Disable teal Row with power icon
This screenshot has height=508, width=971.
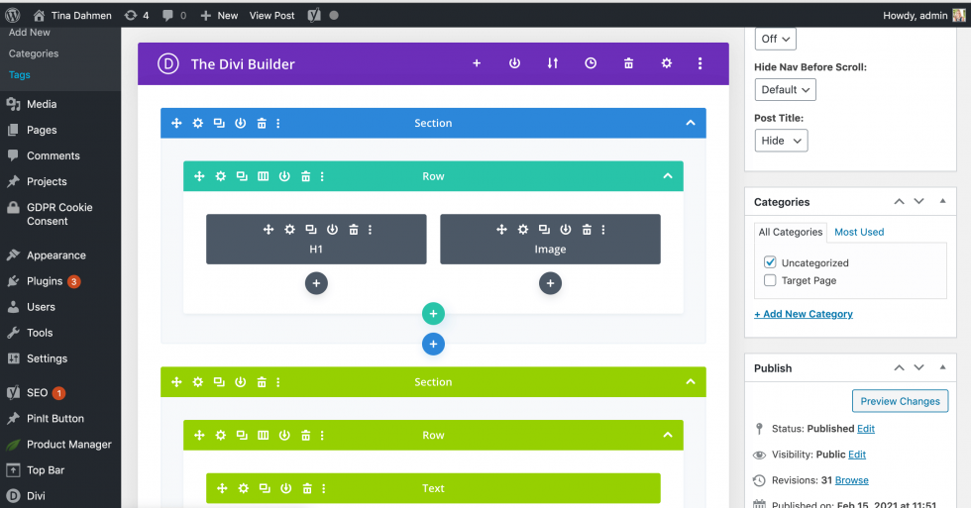coord(284,176)
